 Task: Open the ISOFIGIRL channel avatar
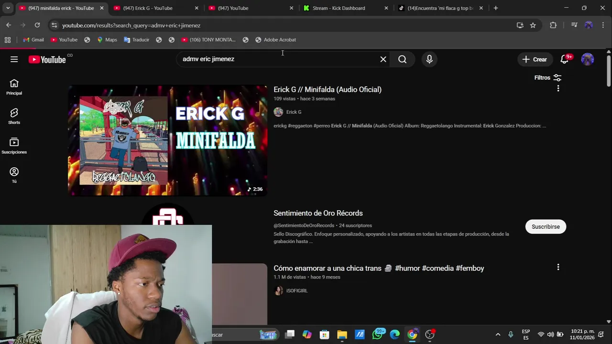[x=278, y=290]
